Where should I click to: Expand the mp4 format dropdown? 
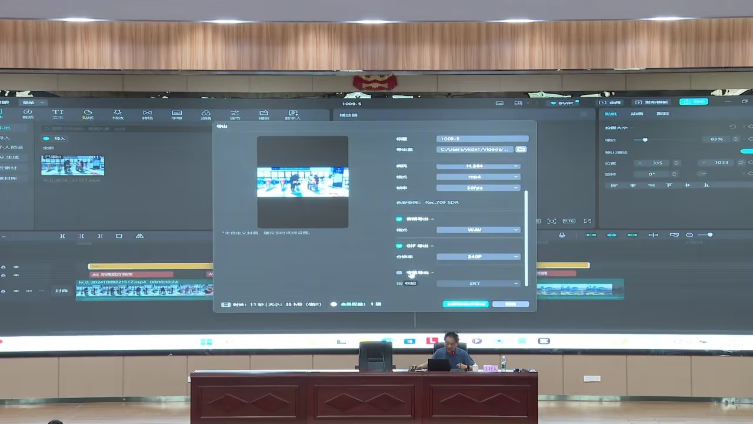point(478,177)
